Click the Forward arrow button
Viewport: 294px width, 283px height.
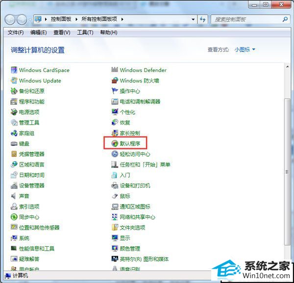tap(22, 20)
